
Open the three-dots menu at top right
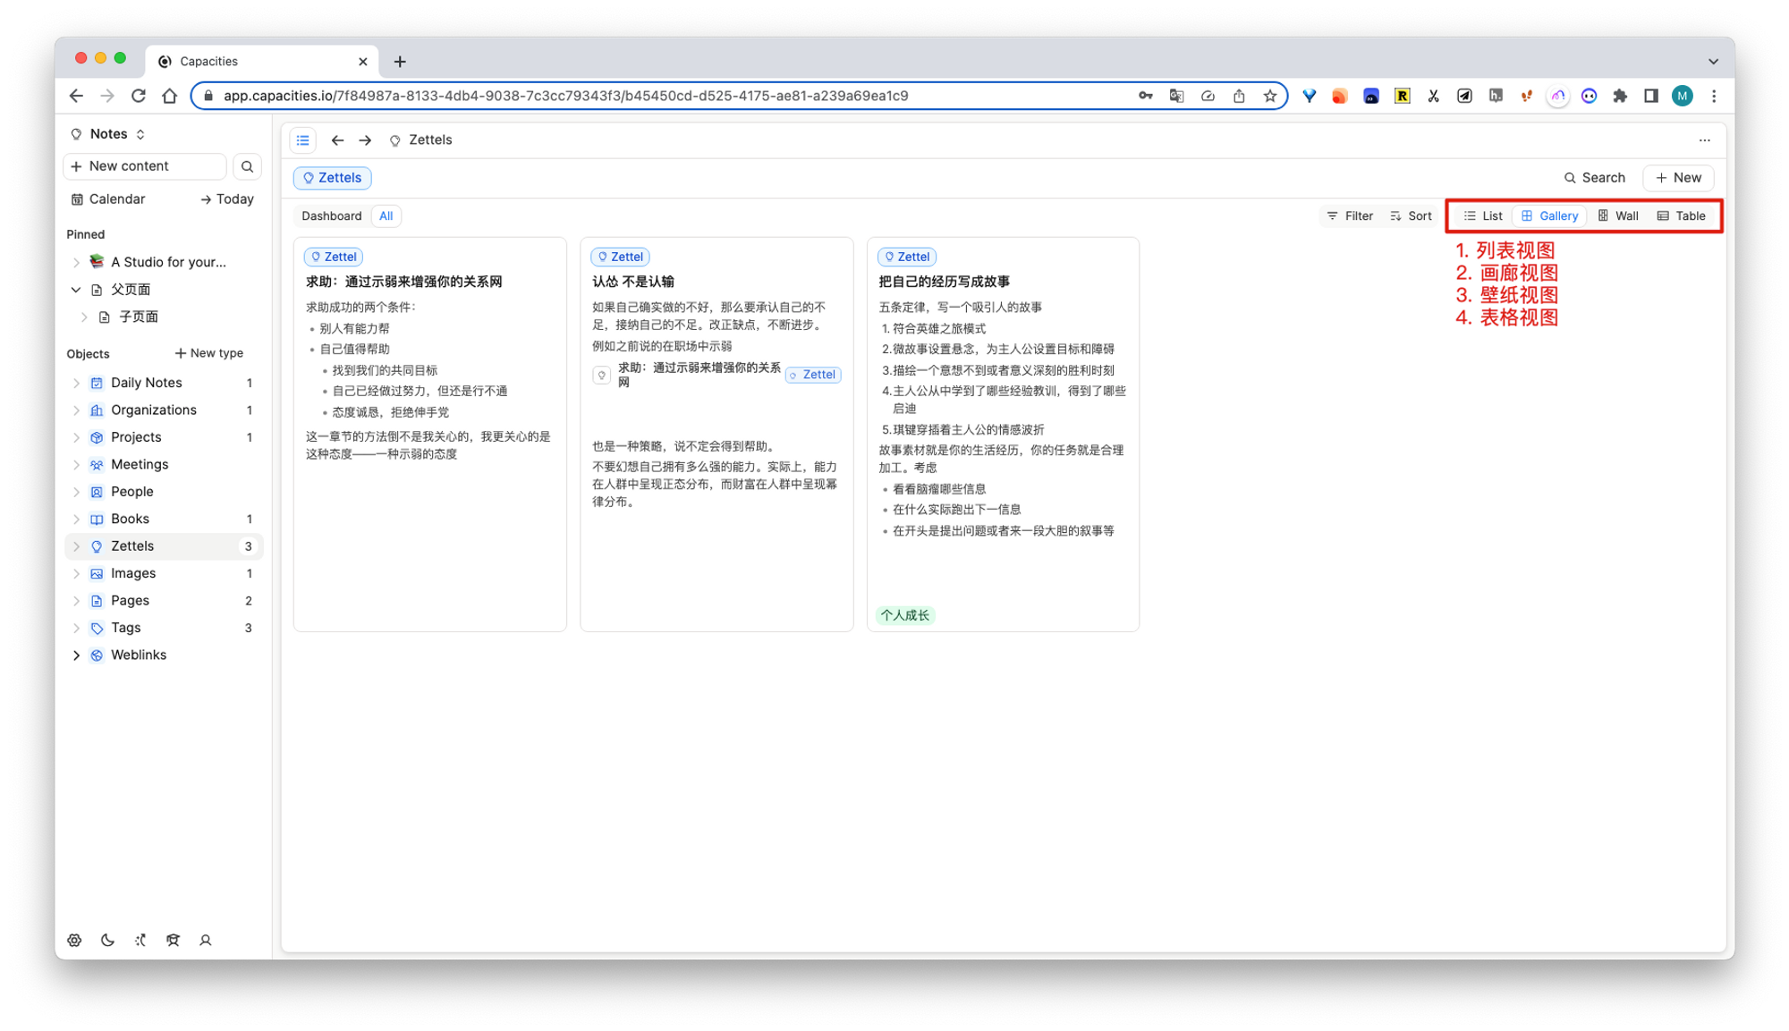click(1704, 140)
